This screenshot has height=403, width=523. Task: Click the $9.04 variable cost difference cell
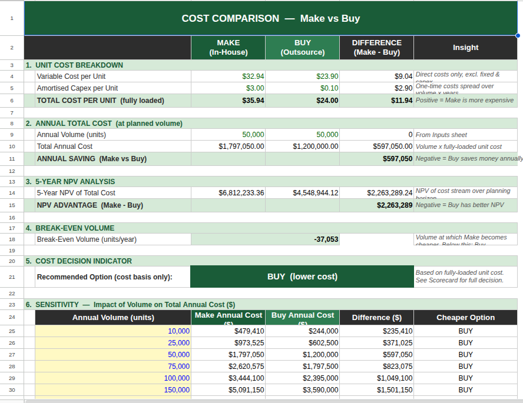coord(376,76)
